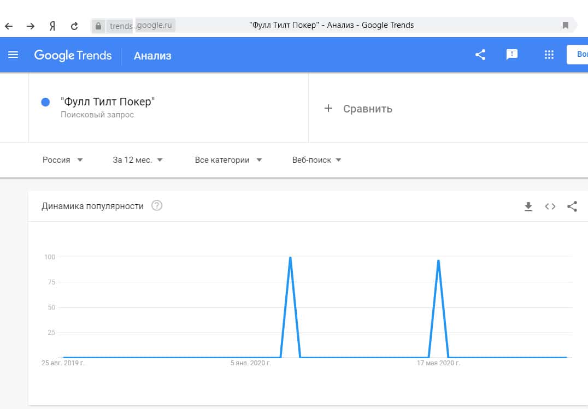Open the За 12 мес. period dropdown
Screen dimensions: 588x409
tap(138, 160)
